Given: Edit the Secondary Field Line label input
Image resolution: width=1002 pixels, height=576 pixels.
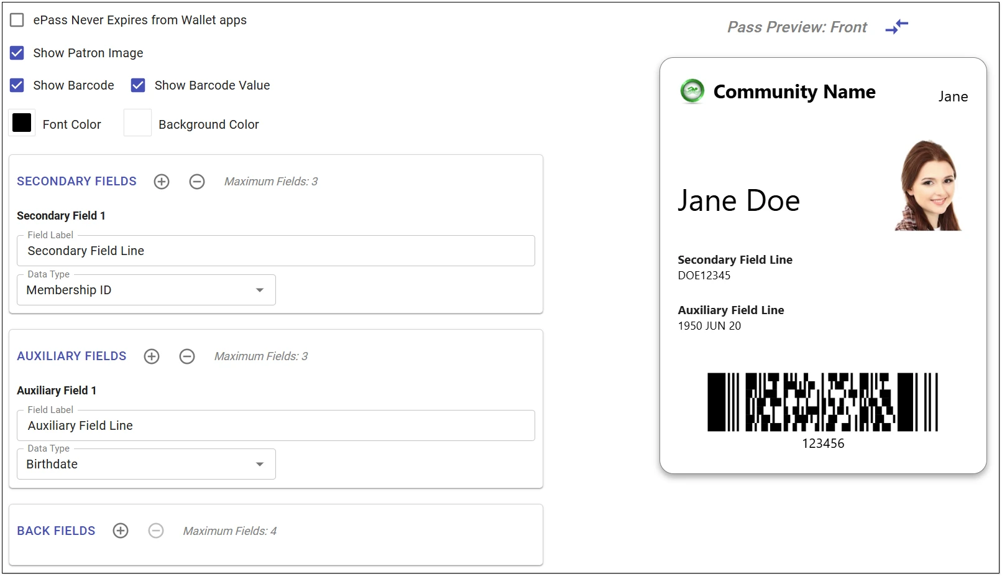Looking at the screenshot, I should point(275,251).
